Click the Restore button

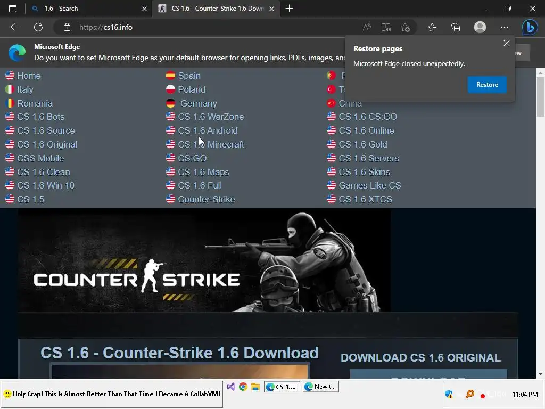(487, 85)
